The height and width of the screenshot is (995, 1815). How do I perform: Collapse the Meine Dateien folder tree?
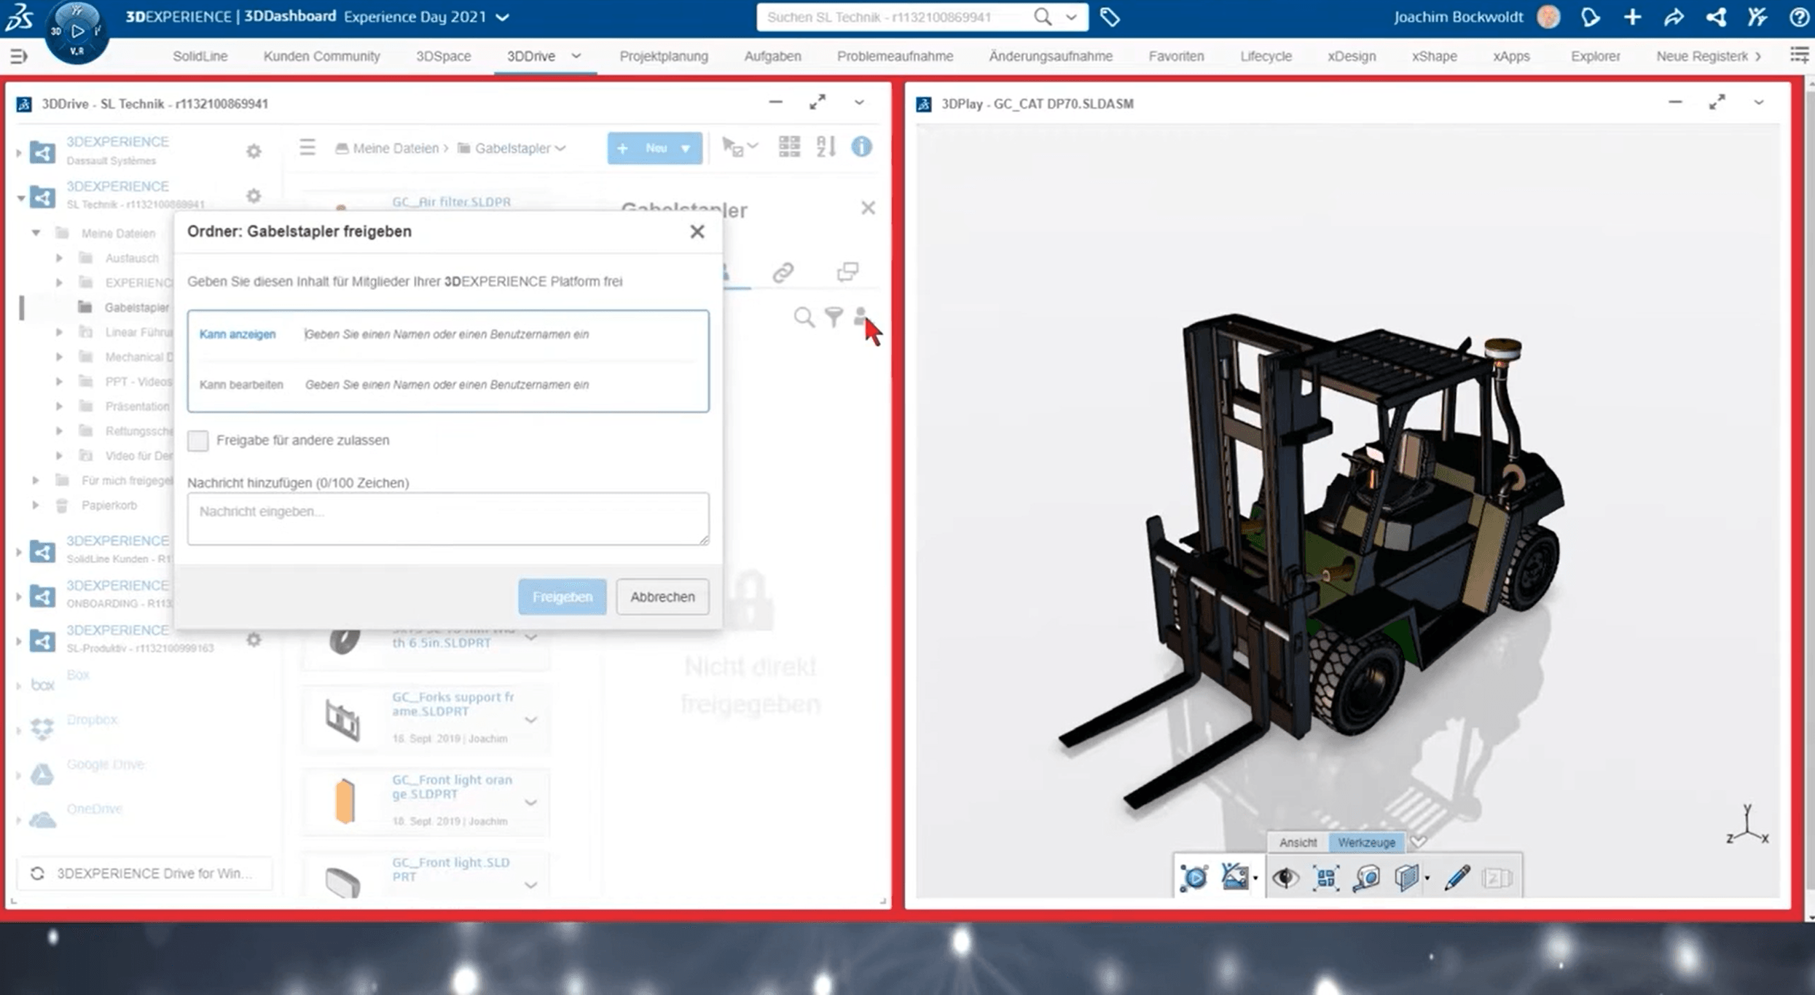pyautogui.click(x=35, y=232)
